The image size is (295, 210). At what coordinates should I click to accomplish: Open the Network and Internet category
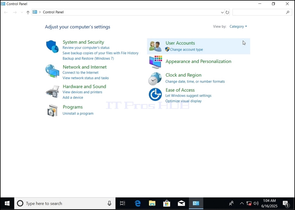[x=85, y=67]
